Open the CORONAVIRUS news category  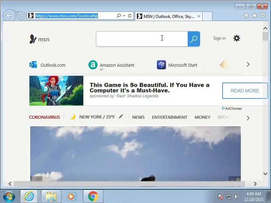coord(44,117)
